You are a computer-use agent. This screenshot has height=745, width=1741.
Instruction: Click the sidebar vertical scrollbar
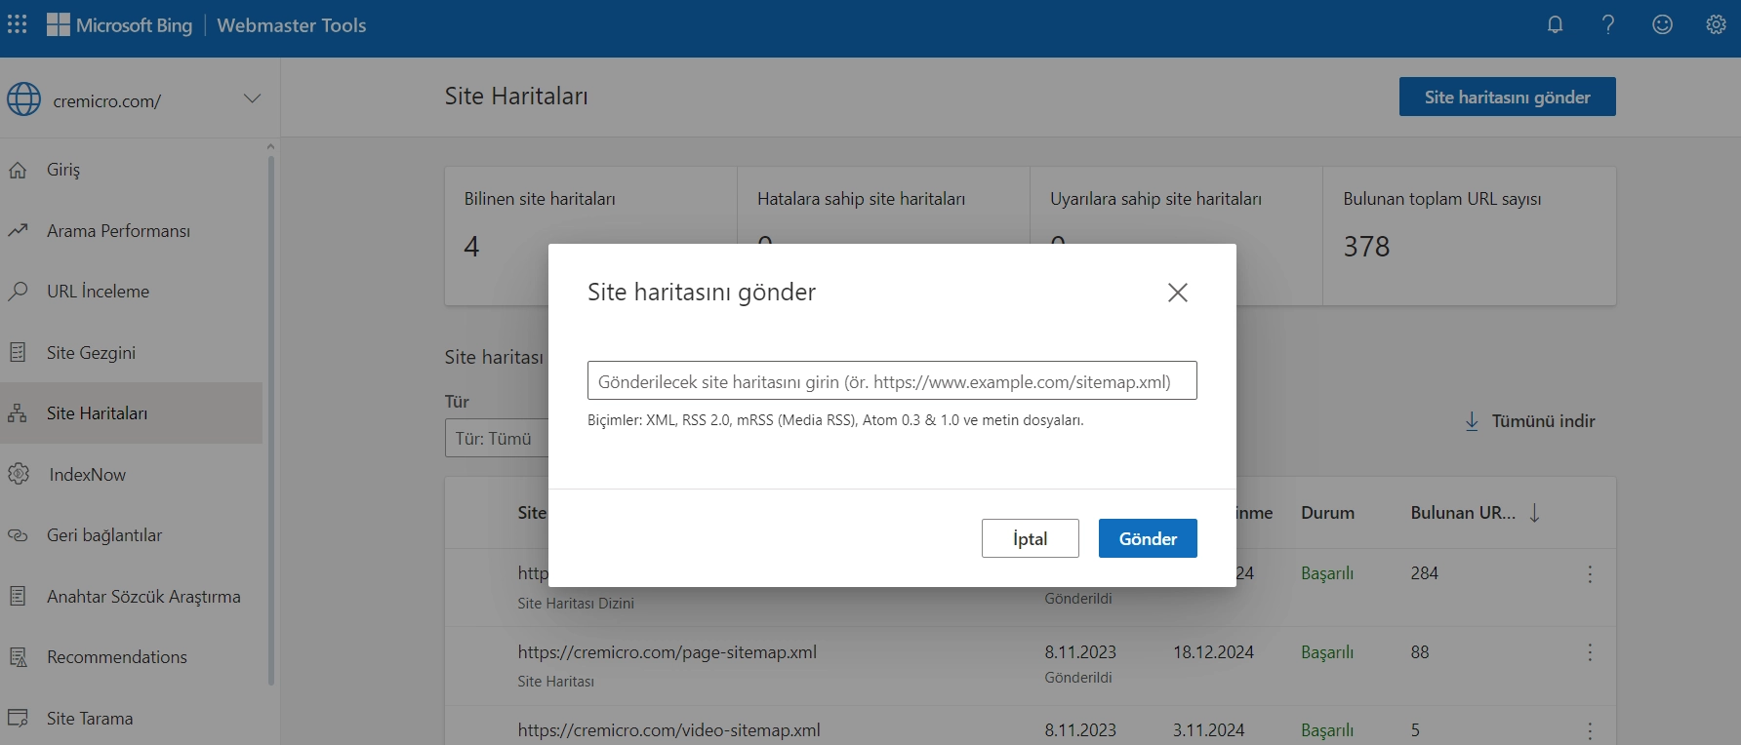point(270,419)
